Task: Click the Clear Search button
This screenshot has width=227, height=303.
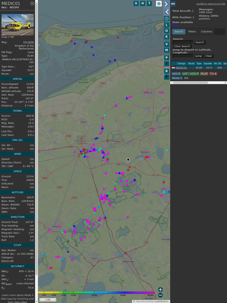Action: coord(182,46)
